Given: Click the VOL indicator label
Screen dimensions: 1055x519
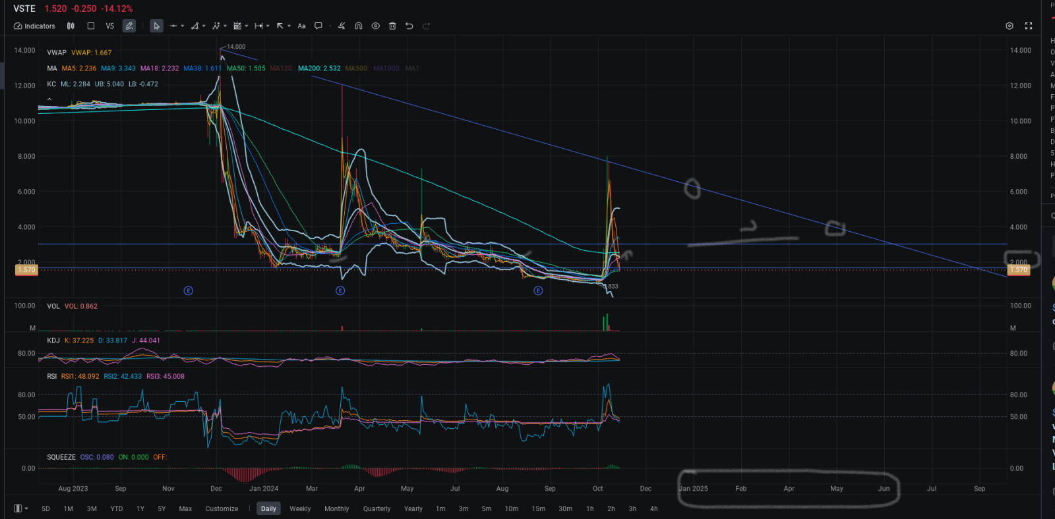Looking at the screenshot, I should (53, 306).
